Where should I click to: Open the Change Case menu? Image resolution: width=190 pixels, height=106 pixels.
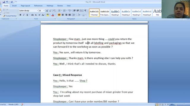43,15
